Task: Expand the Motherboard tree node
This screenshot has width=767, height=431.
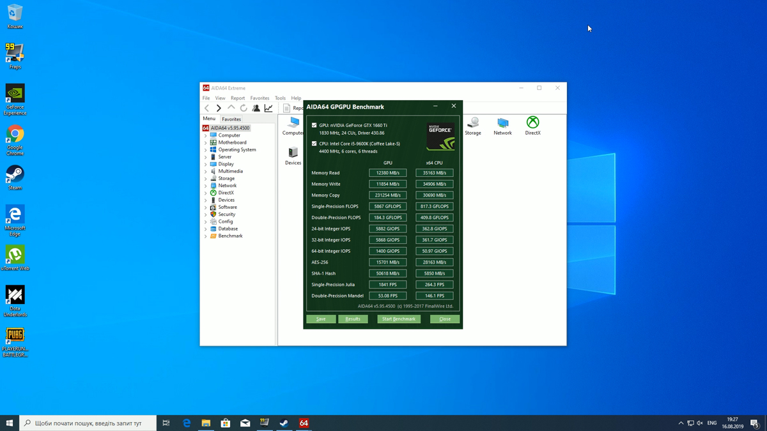Action: pyautogui.click(x=206, y=142)
